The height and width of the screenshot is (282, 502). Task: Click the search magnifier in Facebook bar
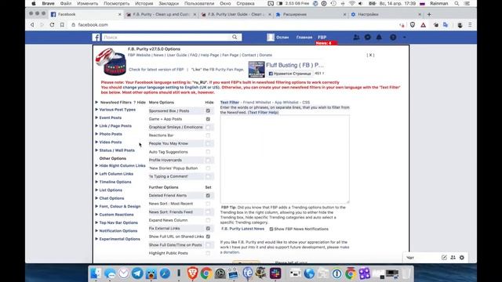click(x=235, y=37)
